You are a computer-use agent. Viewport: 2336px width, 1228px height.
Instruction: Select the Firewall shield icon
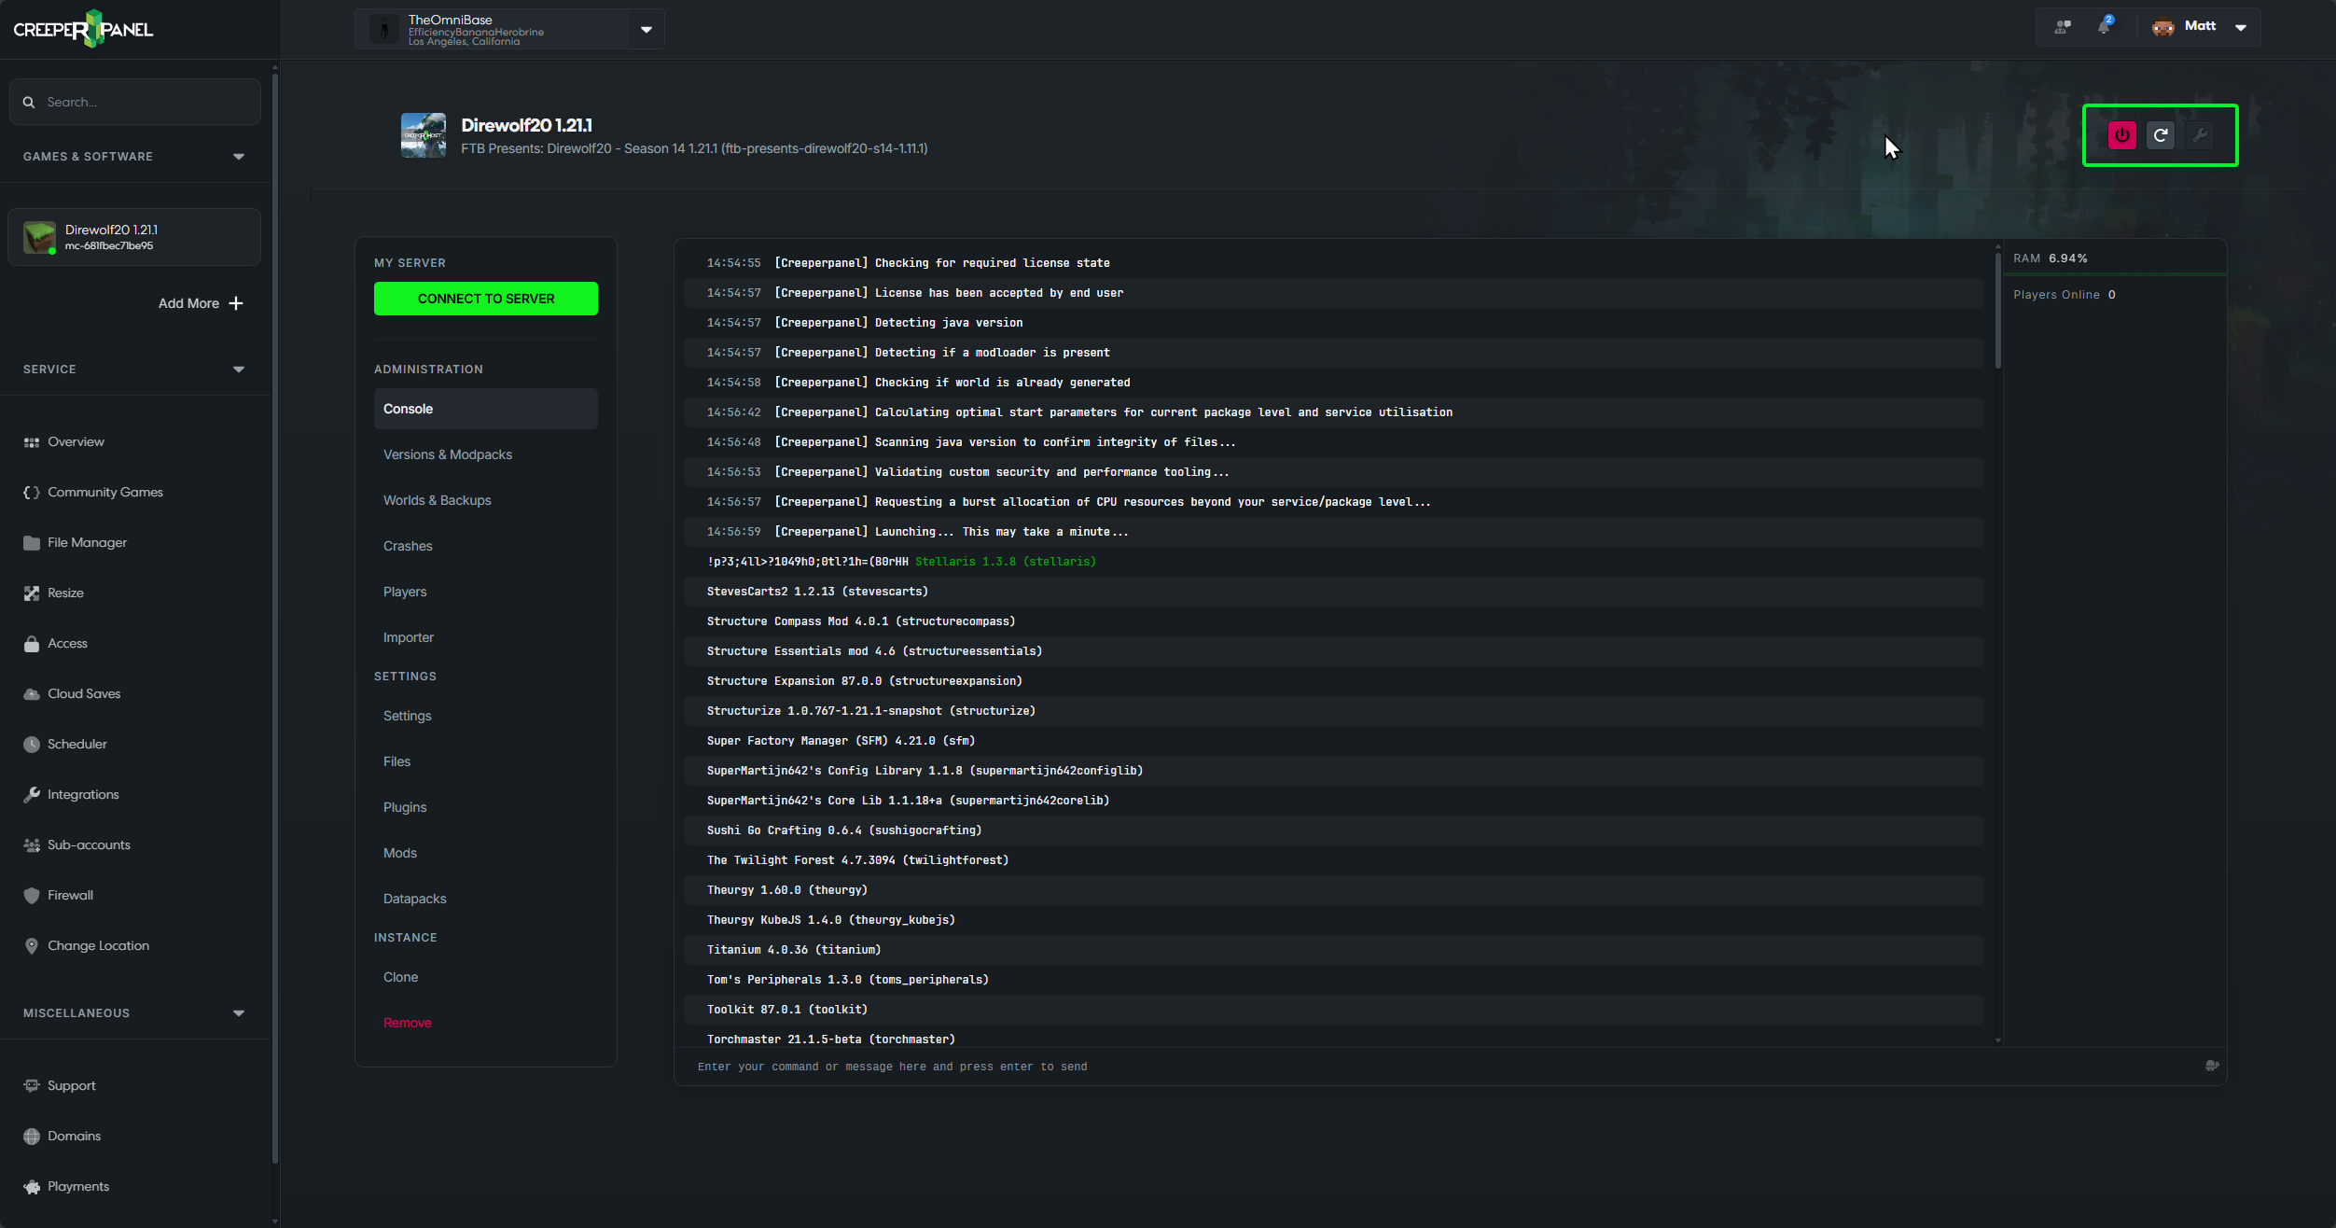click(32, 895)
